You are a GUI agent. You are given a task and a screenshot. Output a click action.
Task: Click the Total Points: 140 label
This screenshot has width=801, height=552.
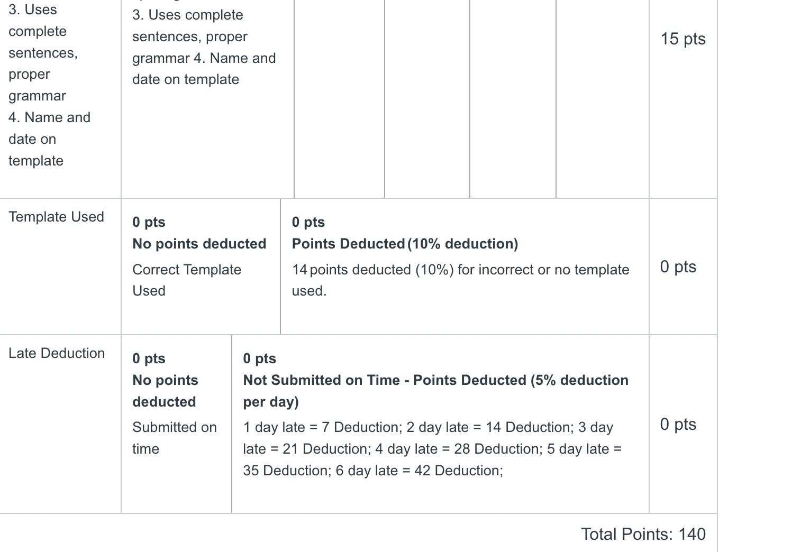point(643,534)
